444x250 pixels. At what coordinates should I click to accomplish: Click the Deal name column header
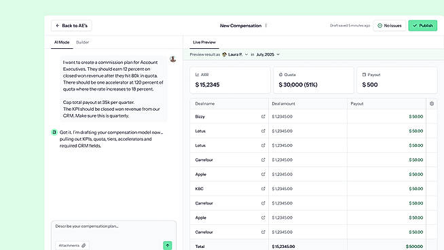coord(205,104)
